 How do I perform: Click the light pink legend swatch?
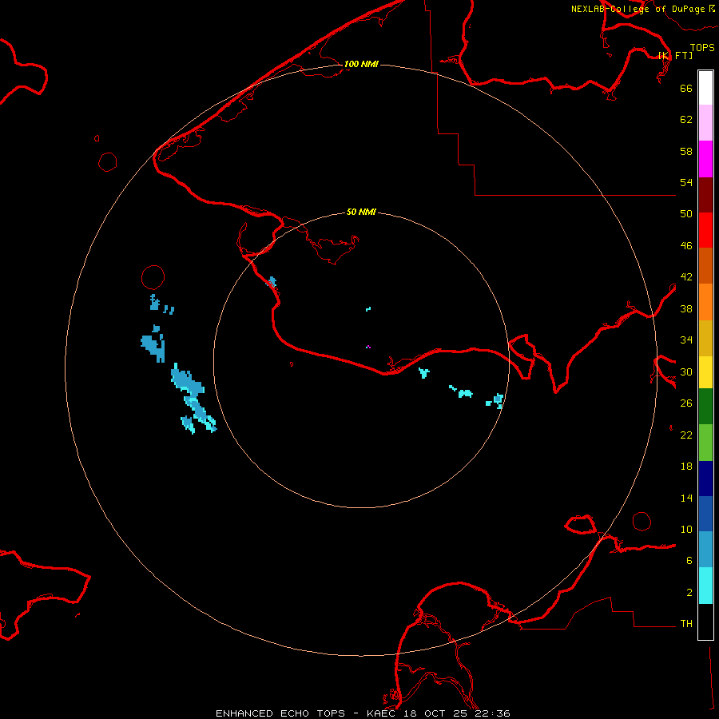click(x=705, y=123)
